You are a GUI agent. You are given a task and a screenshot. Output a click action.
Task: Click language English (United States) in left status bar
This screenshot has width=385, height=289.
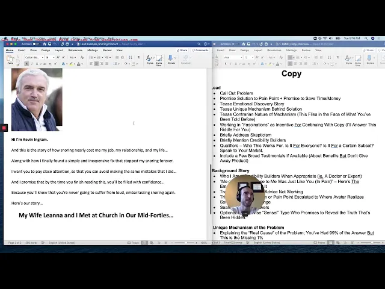62,243
